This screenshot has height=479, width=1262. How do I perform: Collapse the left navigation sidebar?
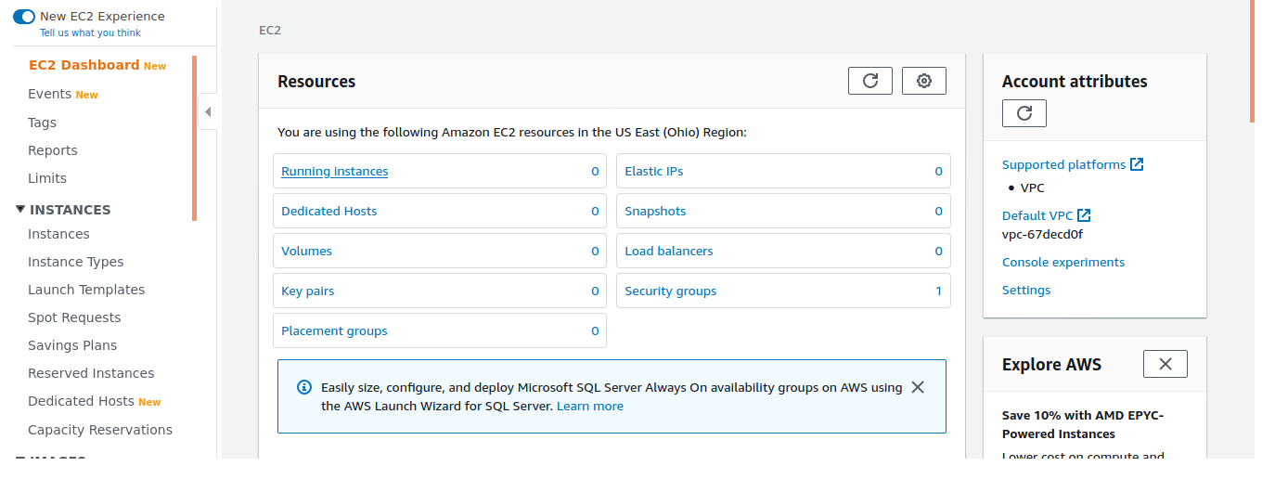click(x=208, y=111)
